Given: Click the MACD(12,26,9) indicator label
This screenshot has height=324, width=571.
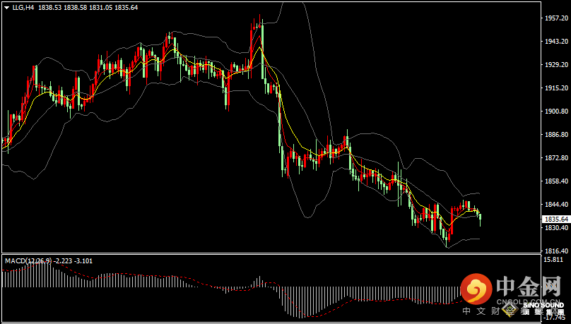Looking at the screenshot, I should (28, 260).
